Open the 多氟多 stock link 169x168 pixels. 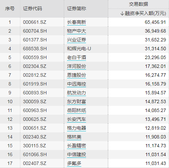(74, 163)
